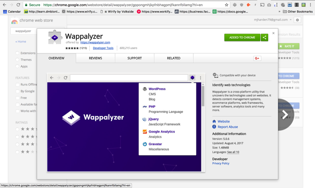The height and width of the screenshot is (188, 315).
Task: Select the Extensions radio button
Action: point(17,53)
